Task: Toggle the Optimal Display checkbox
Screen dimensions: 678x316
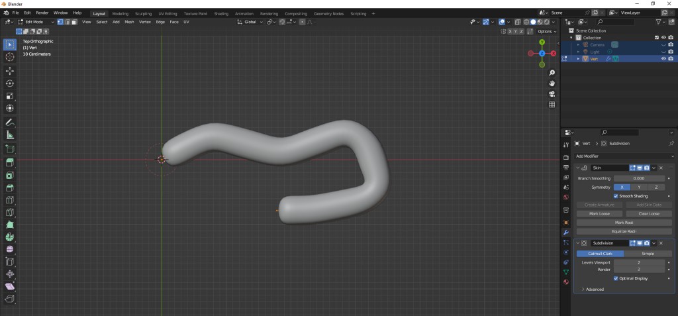Action: click(616, 278)
